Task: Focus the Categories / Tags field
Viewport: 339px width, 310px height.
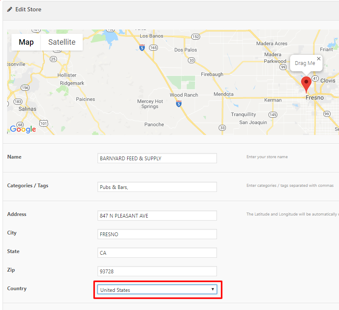Action: pos(157,187)
